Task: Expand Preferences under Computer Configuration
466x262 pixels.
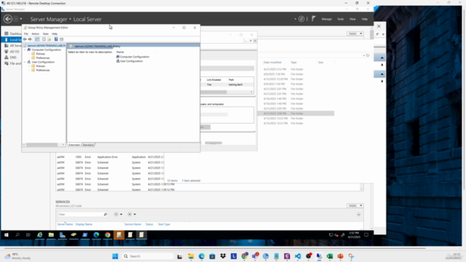Action: [29, 58]
